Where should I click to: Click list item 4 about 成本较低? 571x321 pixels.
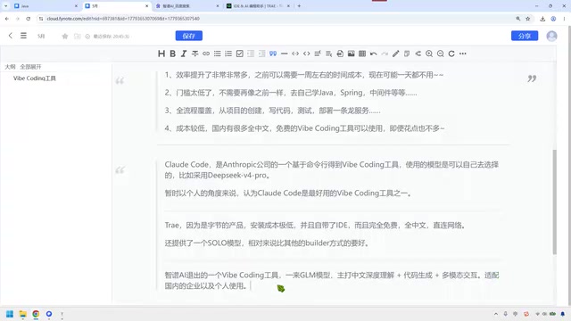pos(304,128)
